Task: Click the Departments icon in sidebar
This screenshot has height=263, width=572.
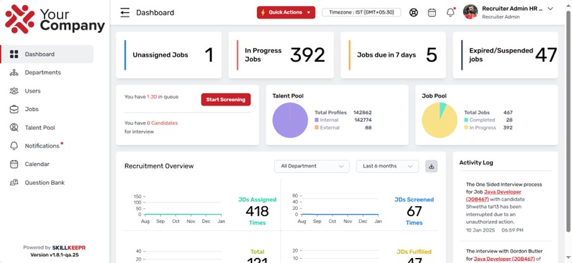Action: point(14,73)
